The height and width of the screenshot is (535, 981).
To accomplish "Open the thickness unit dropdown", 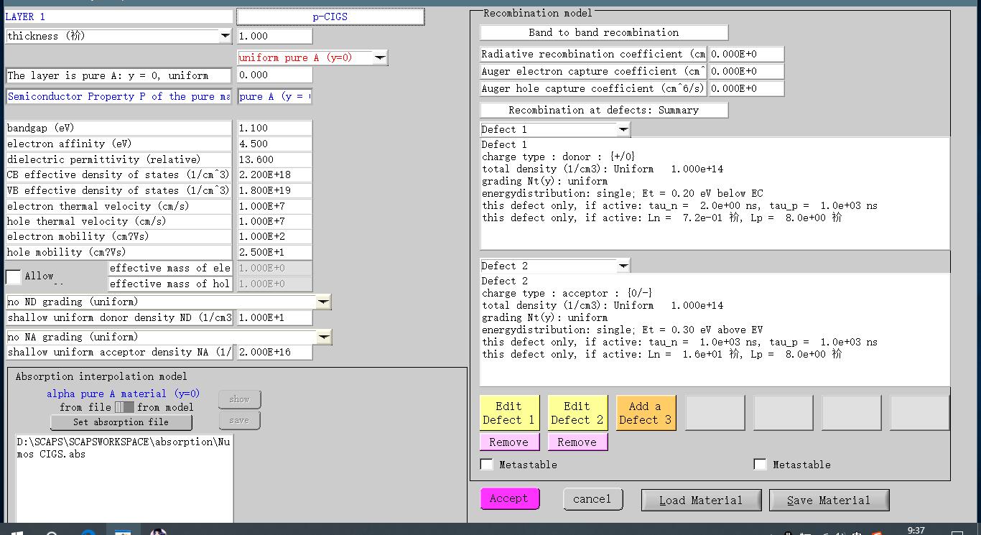I will click(x=225, y=36).
